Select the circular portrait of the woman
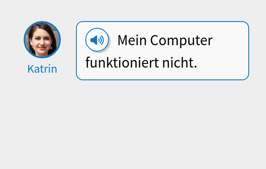 click(x=42, y=40)
